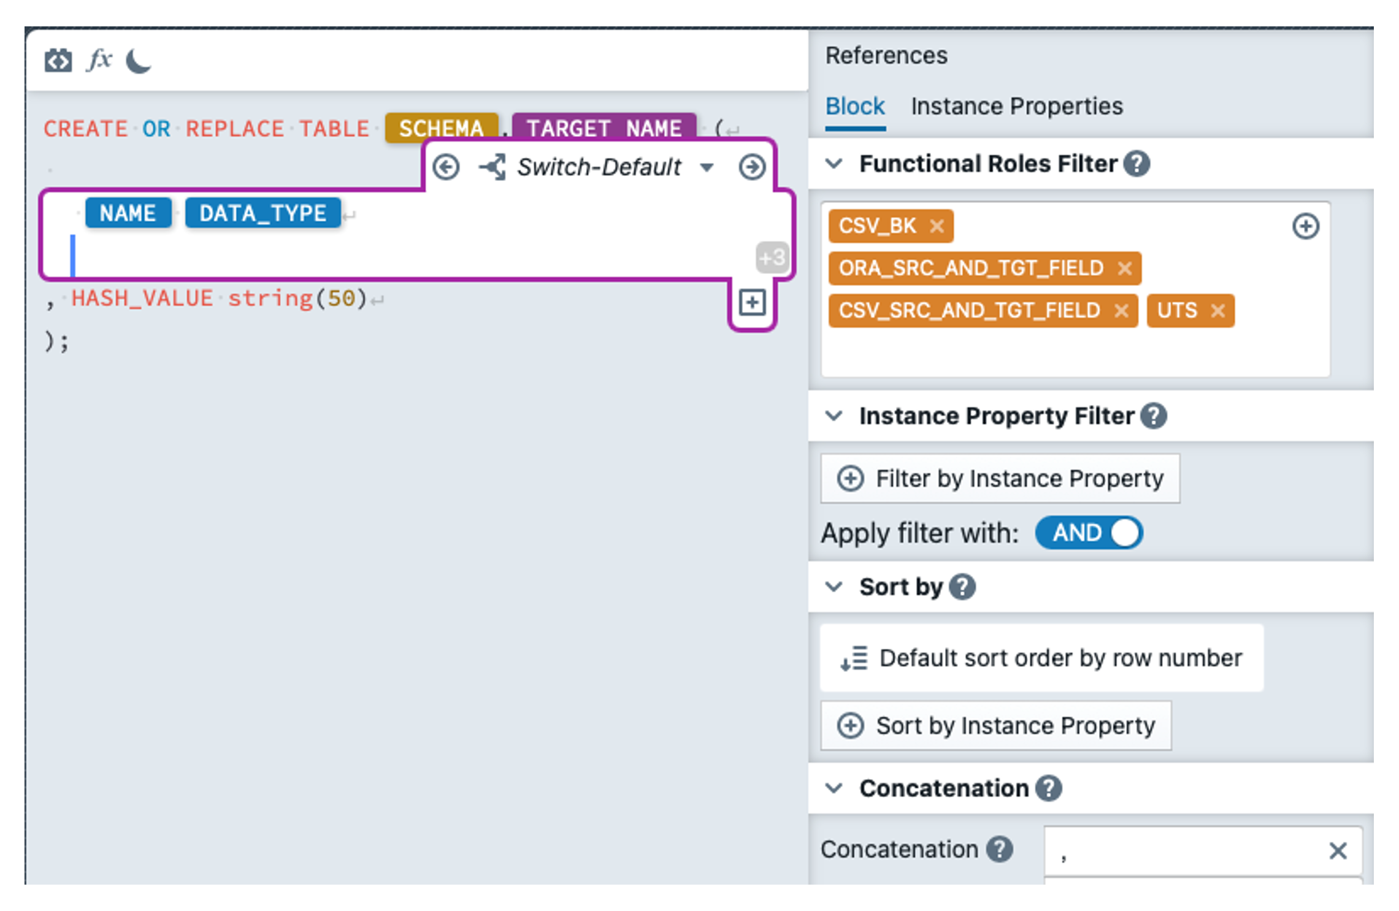1399x911 pixels.
Task: Remove the UTS role tag
Action: 1218,311
